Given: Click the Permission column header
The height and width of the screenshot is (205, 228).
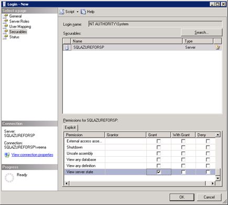Looking at the screenshot, I should pos(84,135).
